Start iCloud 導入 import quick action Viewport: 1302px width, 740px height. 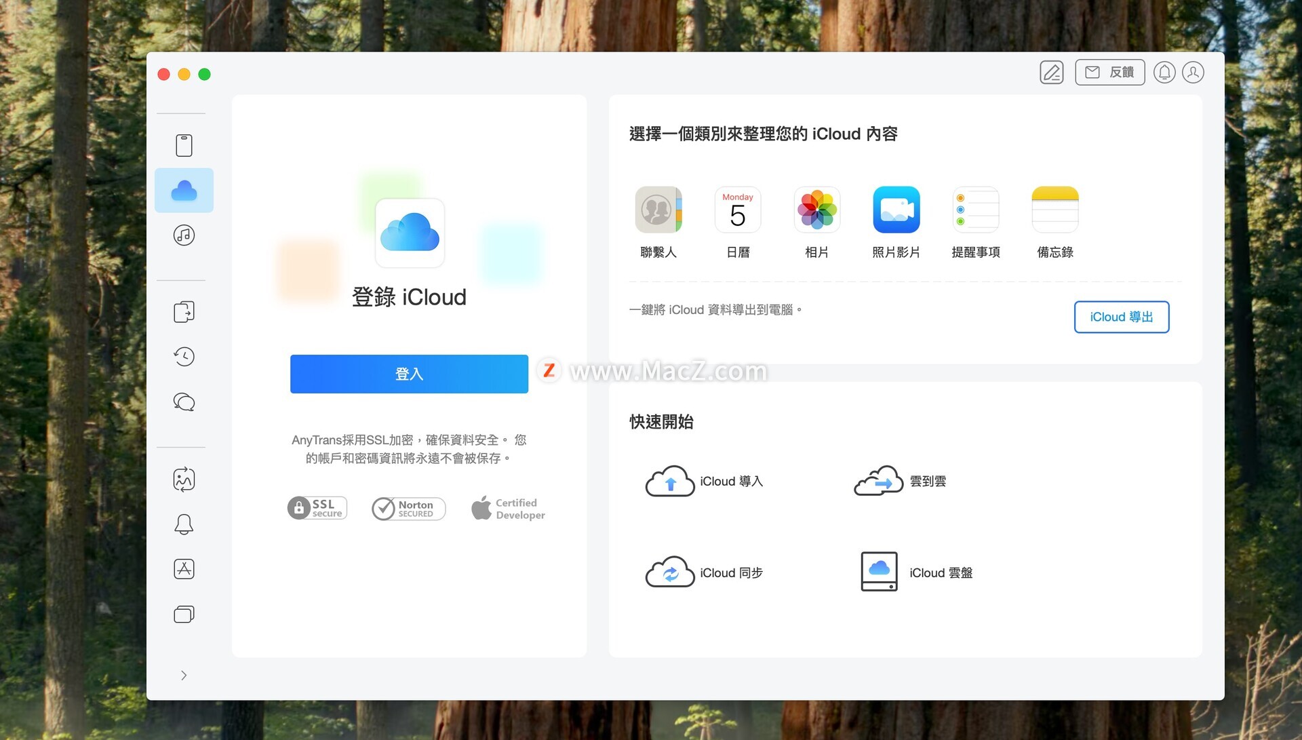pyautogui.click(x=704, y=481)
